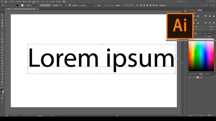
Task: Open the Align To dropdown in the Alinear panel
Action: [212, 29]
